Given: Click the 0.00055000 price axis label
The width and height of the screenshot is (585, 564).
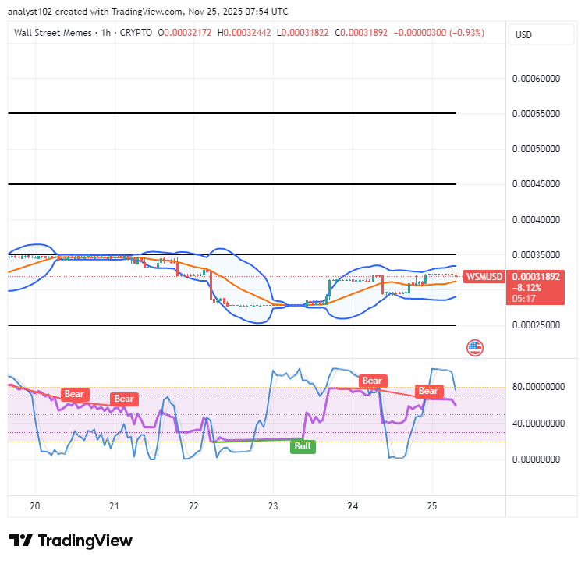Looking at the screenshot, I should point(536,114).
